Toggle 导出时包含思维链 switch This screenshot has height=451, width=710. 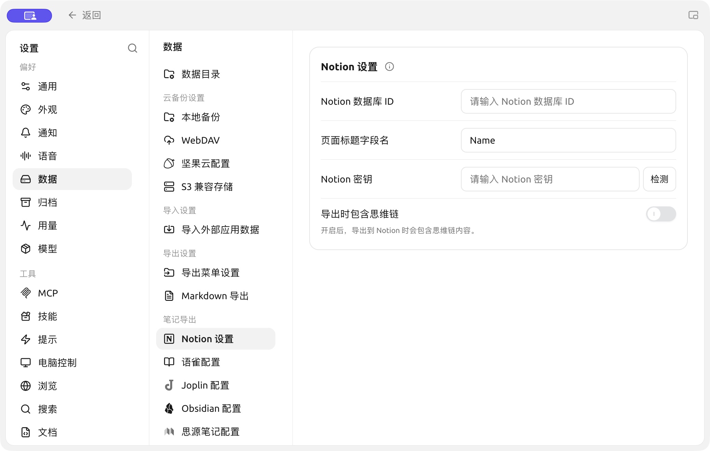[661, 214]
